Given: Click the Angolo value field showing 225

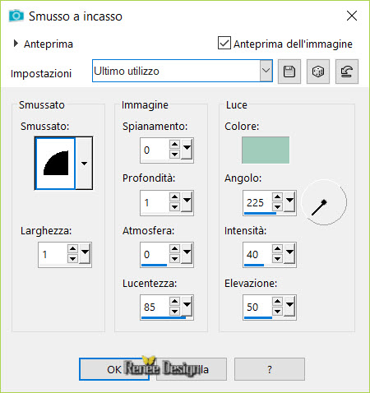Looking at the screenshot, I should point(258,203).
